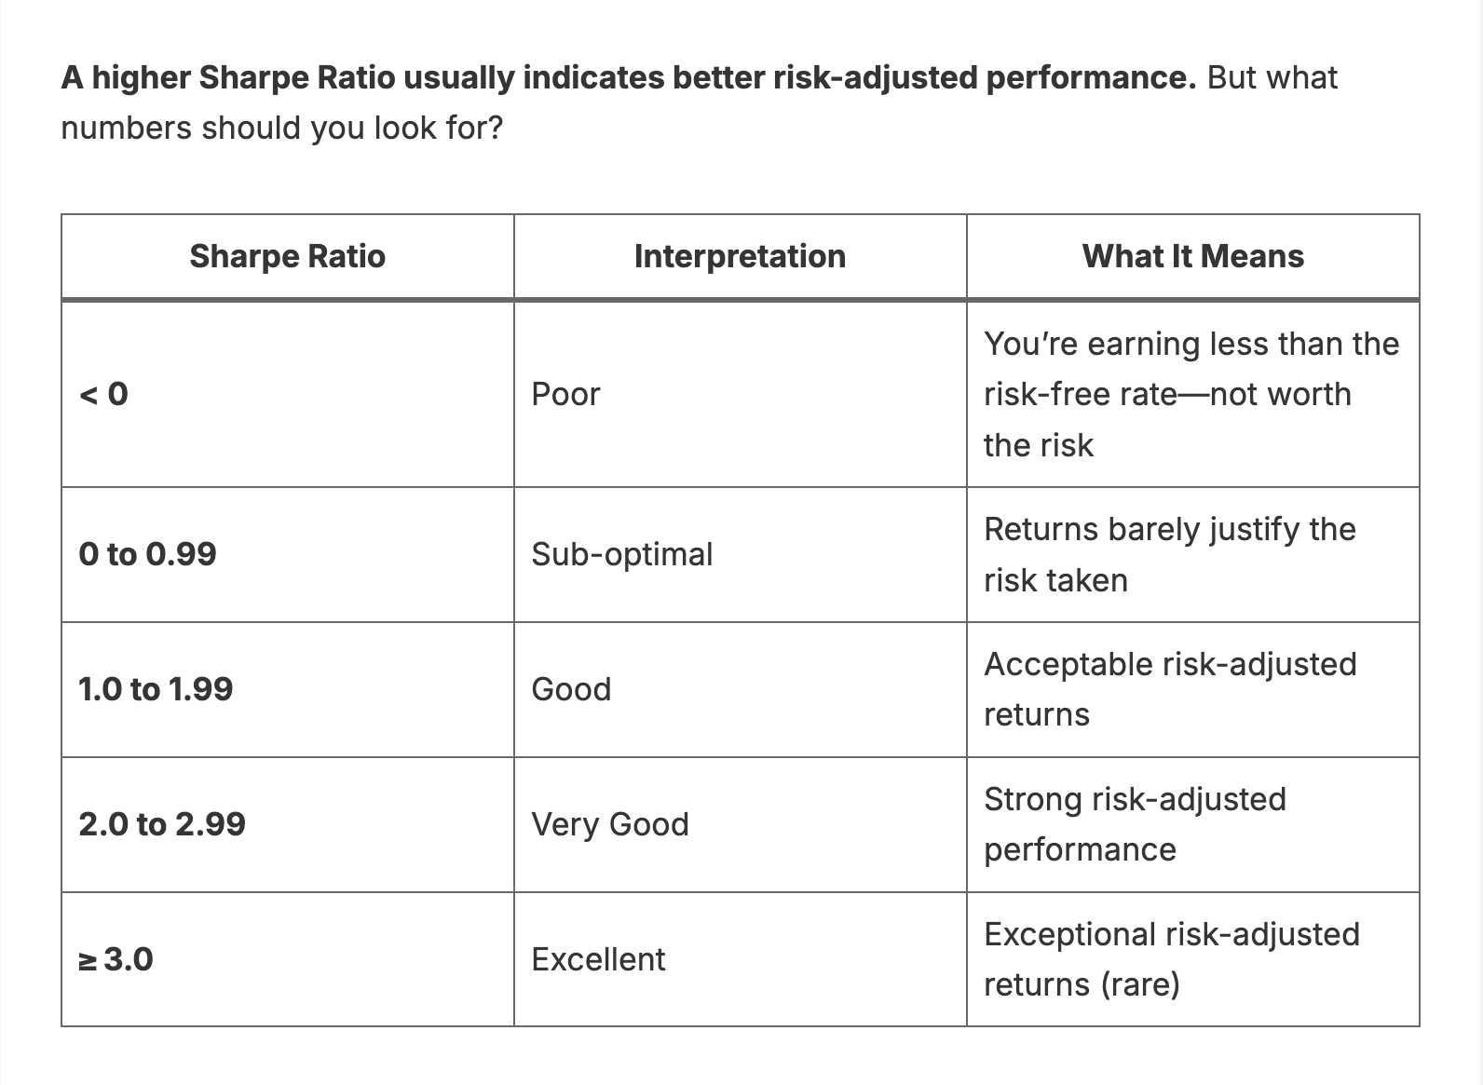Select the 'Sub-optimal' cell text
Image resolution: width=1483 pixels, height=1085 pixels.
coord(621,554)
